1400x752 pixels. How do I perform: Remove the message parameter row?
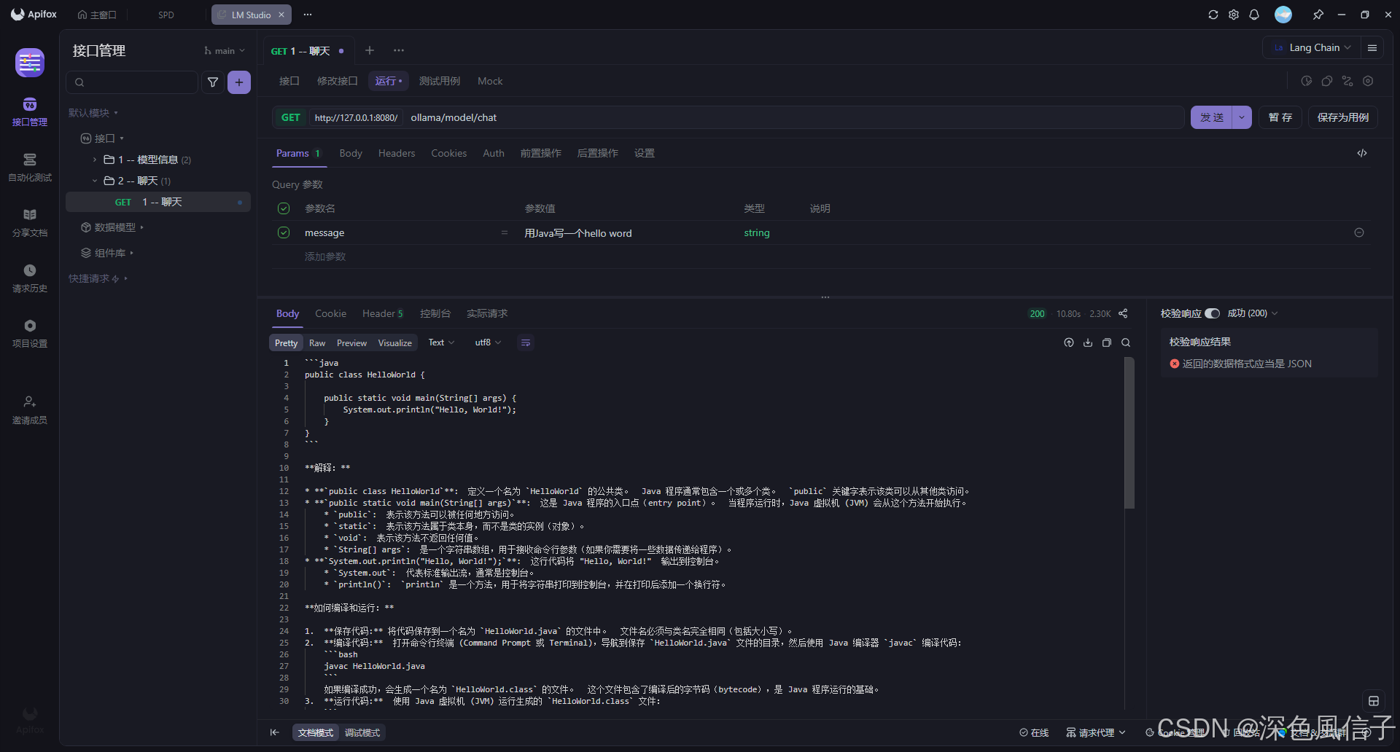pos(1359,232)
